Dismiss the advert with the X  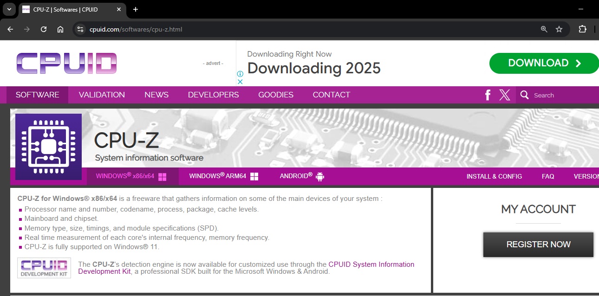(240, 81)
